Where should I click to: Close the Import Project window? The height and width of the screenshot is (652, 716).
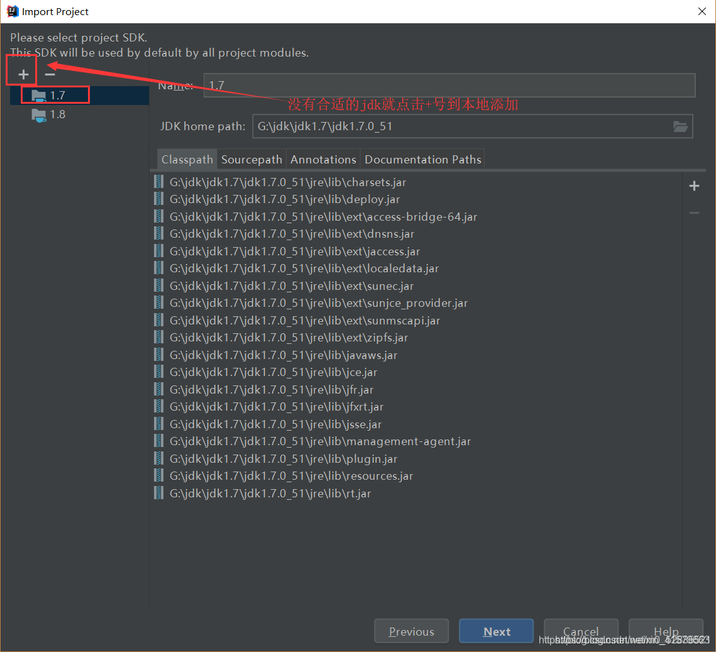point(702,11)
